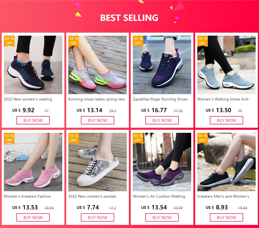Open the purple air cushion shoes photo
The width and height of the screenshot is (259, 228).
(x=162, y=162)
